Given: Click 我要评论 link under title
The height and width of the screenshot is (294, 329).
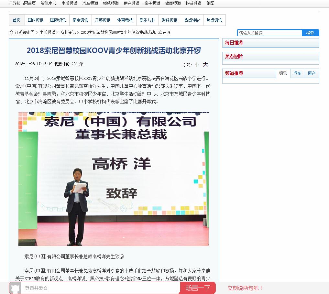Looking at the screenshot, I should [x=62, y=64].
